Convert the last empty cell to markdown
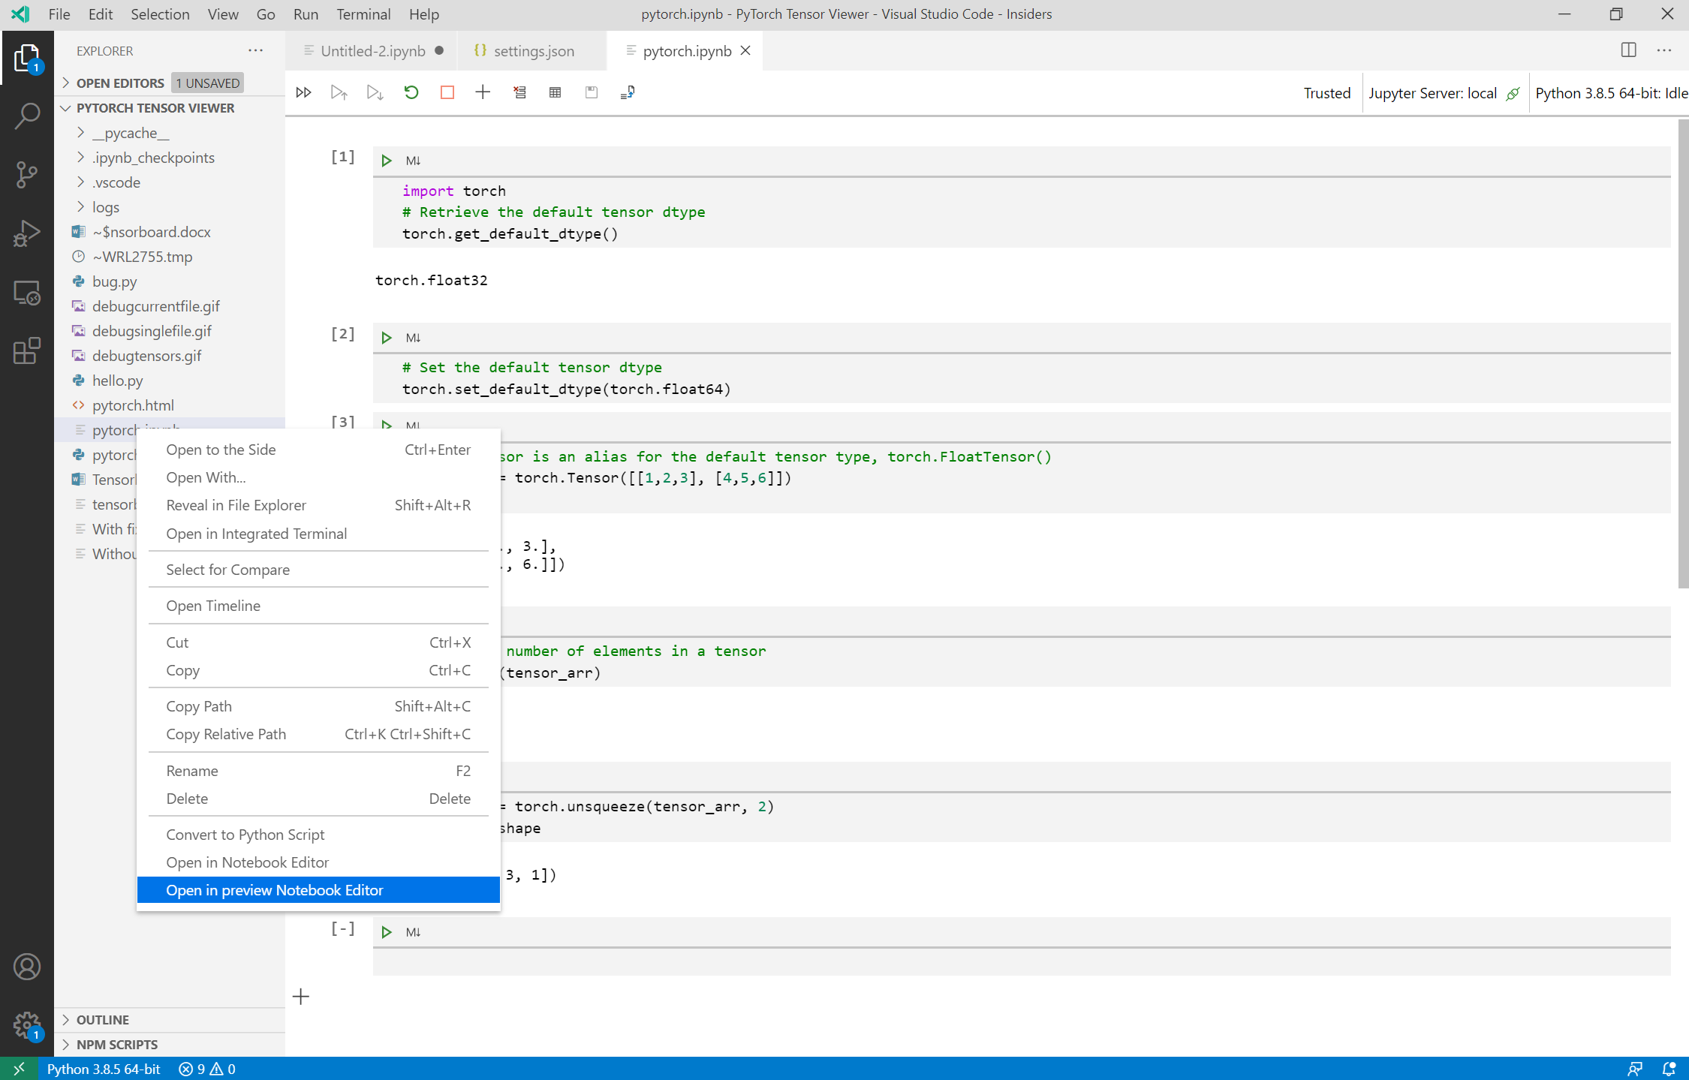 click(x=413, y=932)
